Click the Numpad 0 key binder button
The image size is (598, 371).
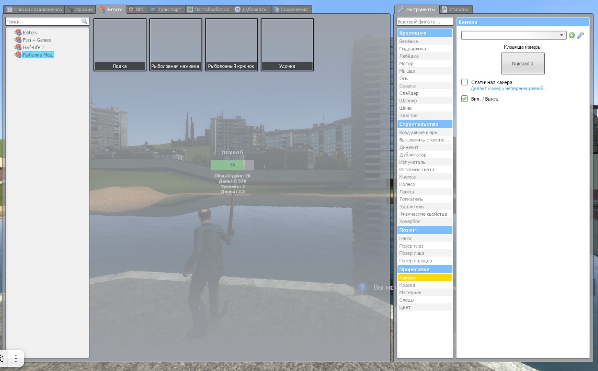[523, 63]
